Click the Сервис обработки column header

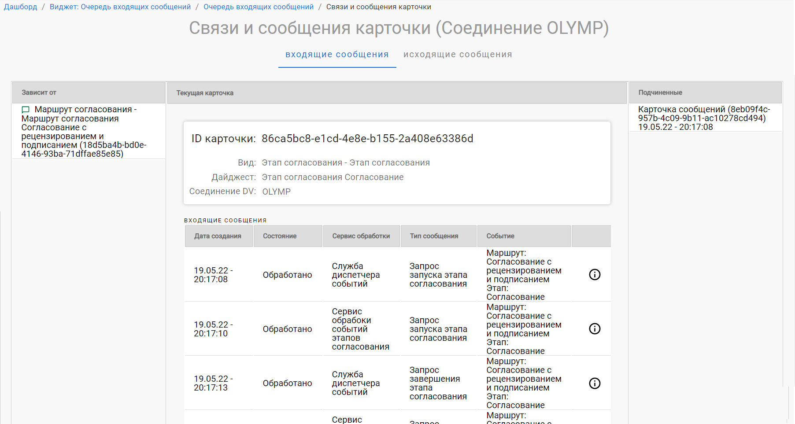[361, 236]
